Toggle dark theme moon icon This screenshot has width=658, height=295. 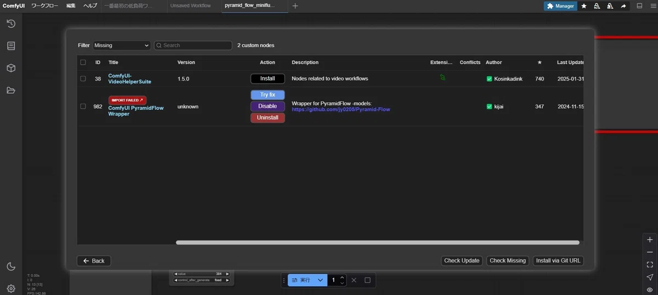[x=11, y=266]
